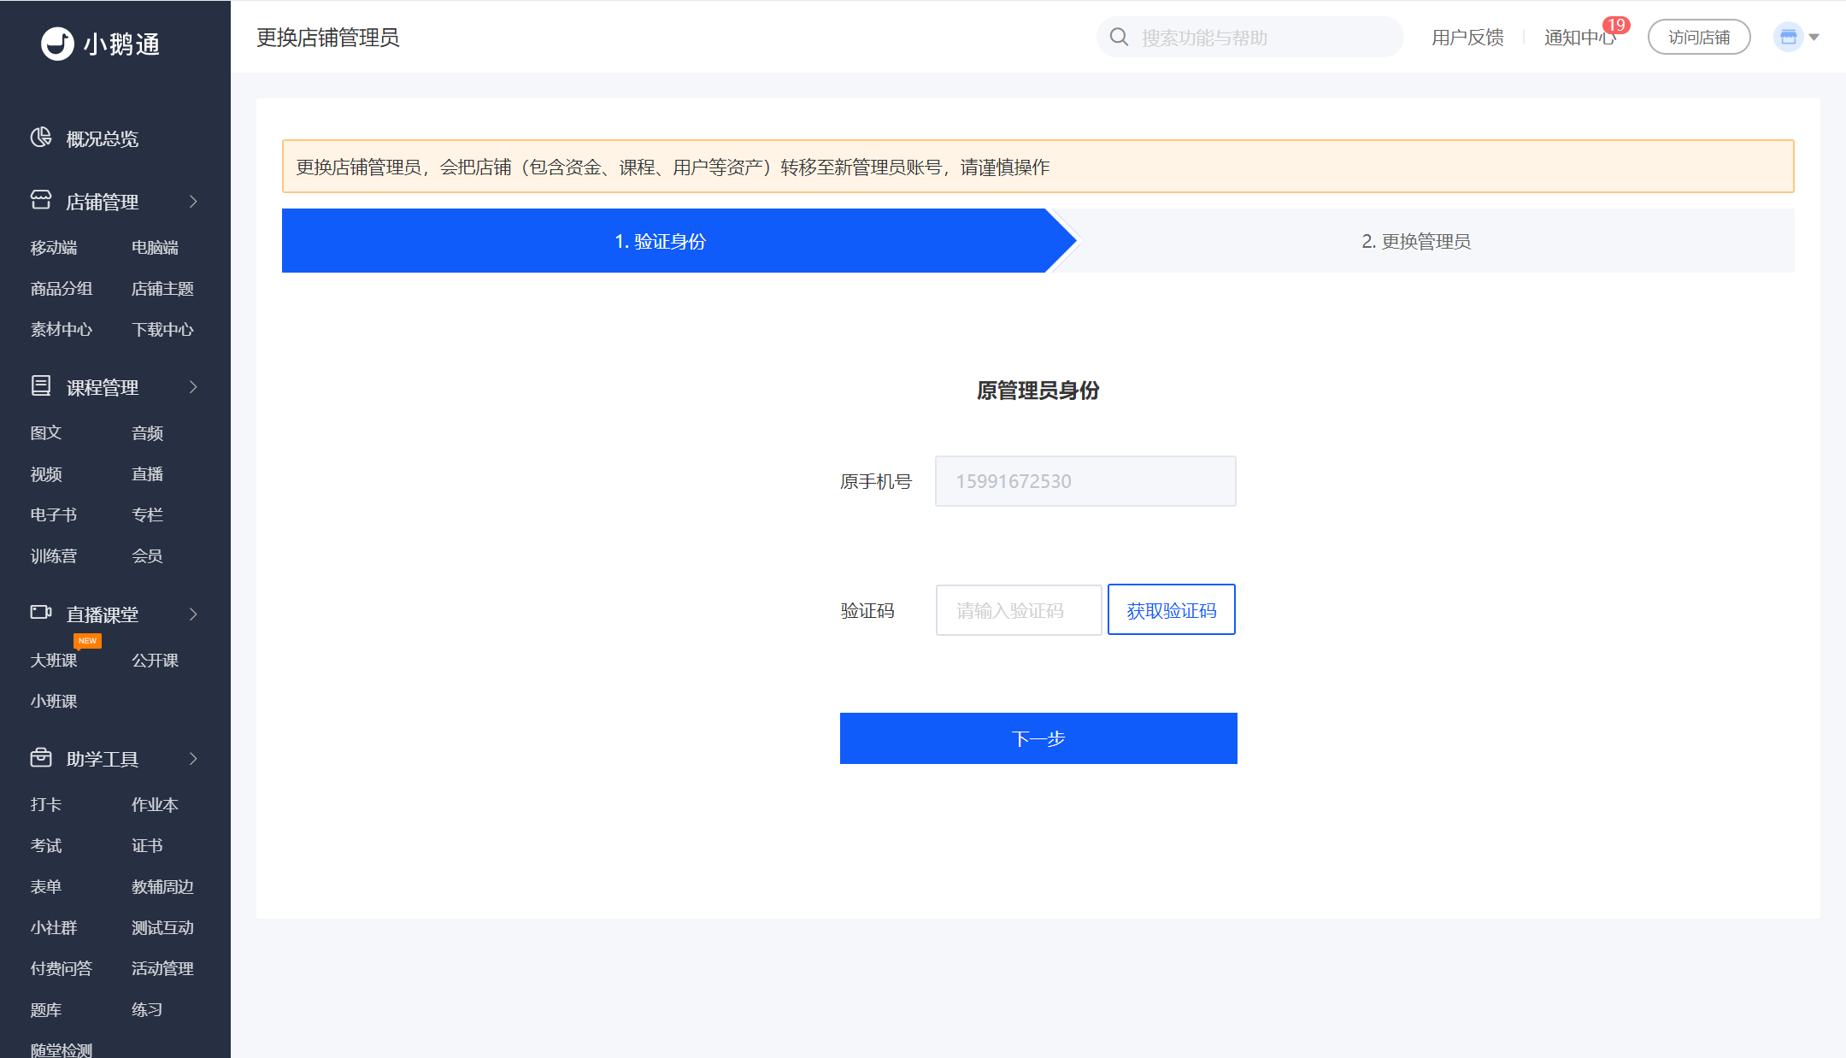Click the 课程管理 document icon
The image size is (1846, 1058).
pyautogui.click(x=41, y=385)
